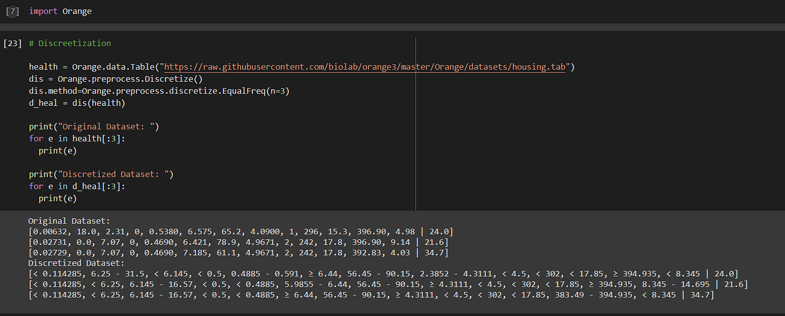Select the original output row ending with 21.6
The height and width of the screenshot is (316, 785).
point(238,242)
